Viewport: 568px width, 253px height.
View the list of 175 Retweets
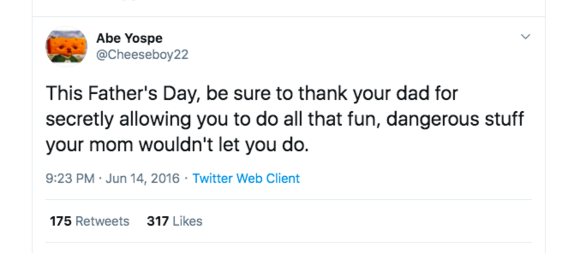[x=90, y=221]
